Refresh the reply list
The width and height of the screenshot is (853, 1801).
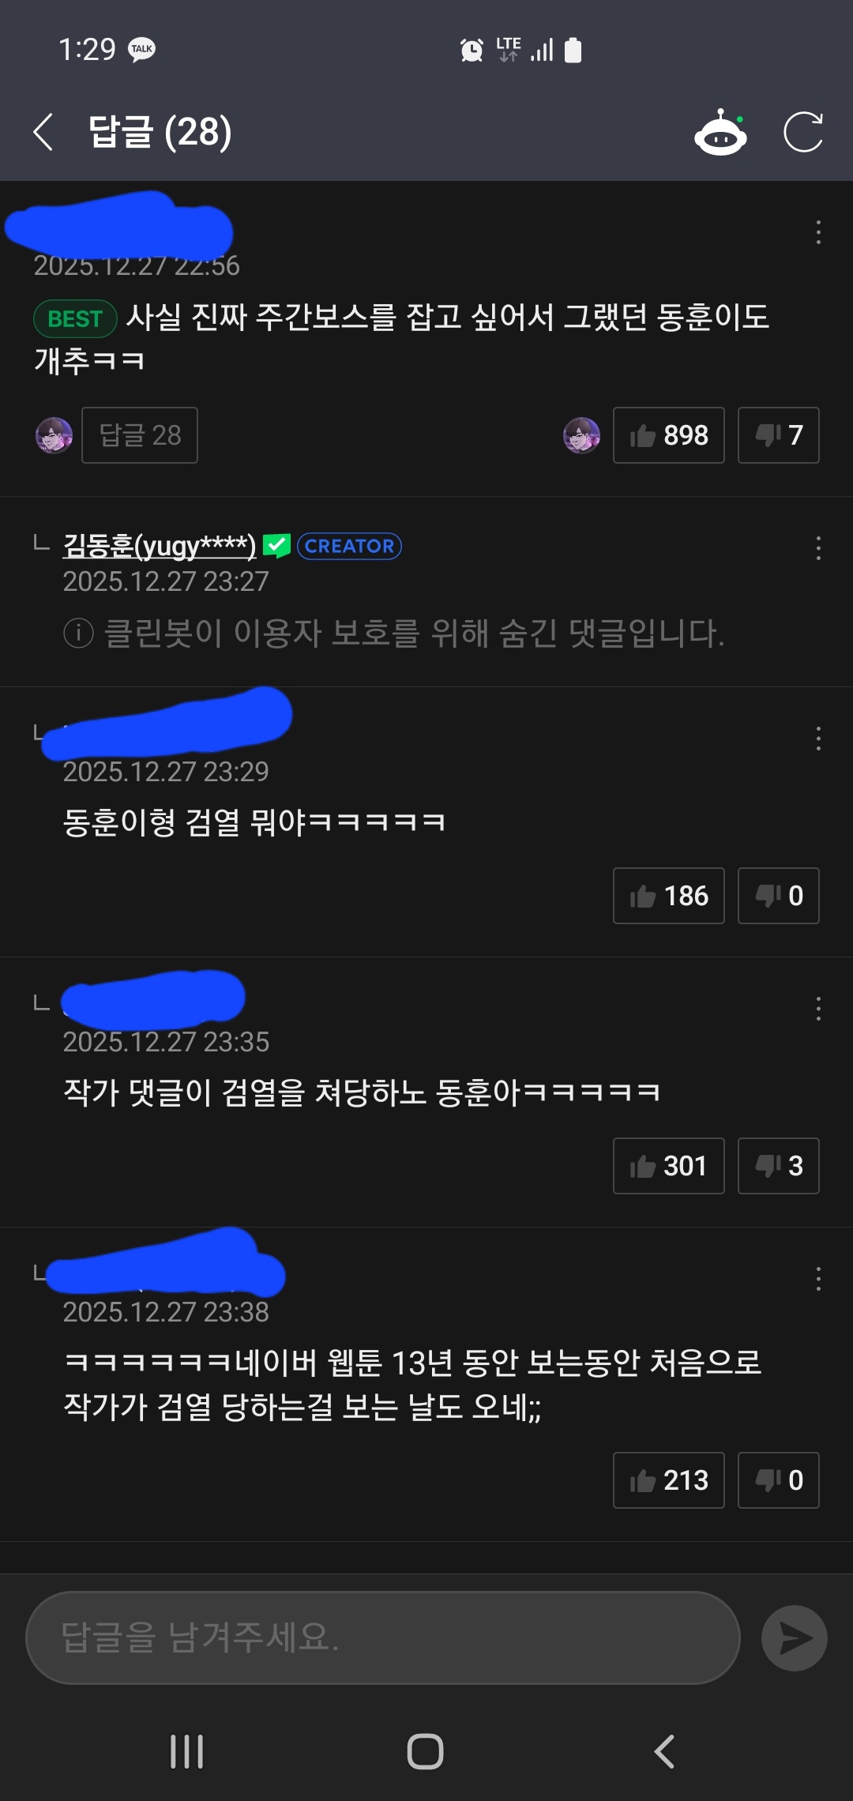click(x=803, y=132)
